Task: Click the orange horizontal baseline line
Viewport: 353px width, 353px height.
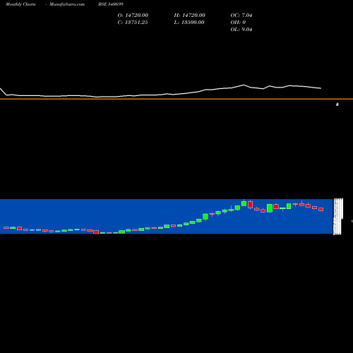Action: [x=176, y=99]
